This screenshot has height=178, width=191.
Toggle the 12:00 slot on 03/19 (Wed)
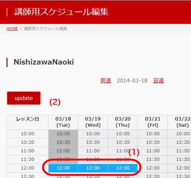93,168
